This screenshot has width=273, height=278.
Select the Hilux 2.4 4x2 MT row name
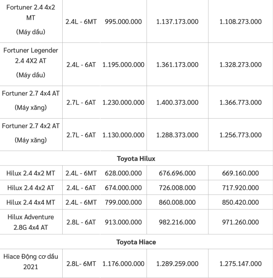click(x=31, y=173)
